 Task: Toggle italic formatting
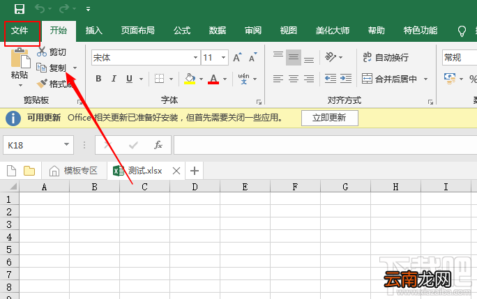point(114,79)
